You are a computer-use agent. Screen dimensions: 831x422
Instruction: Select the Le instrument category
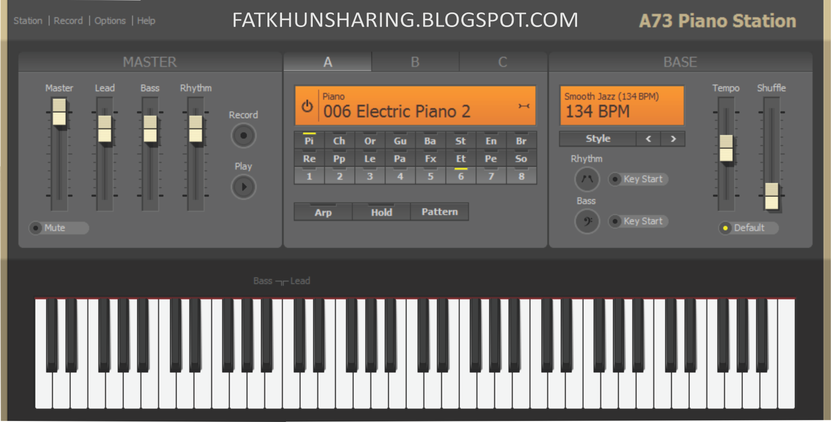click(x=370, y=158)
